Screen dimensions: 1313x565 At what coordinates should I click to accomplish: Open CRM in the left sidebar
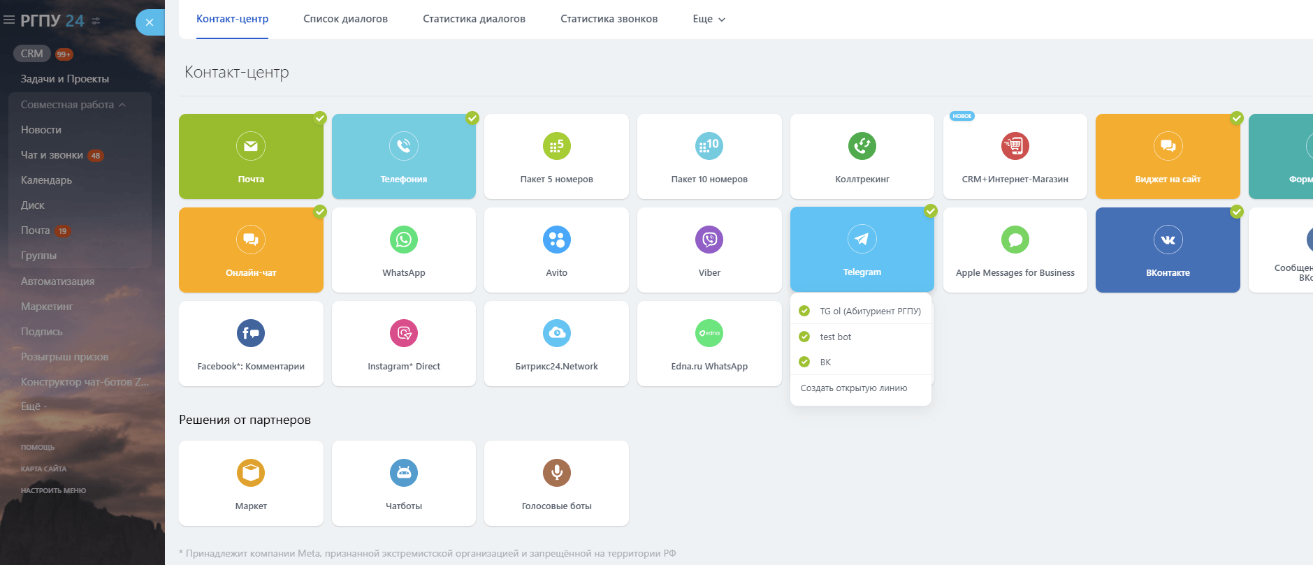[32, 54]
